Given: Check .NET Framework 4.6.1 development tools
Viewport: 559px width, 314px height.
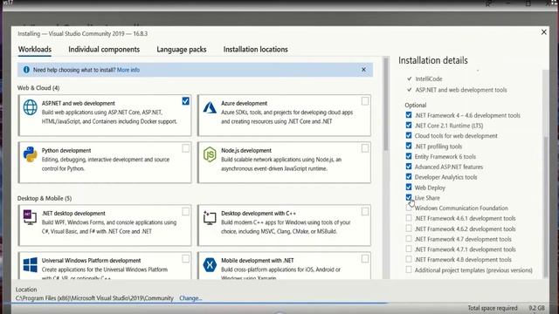Looking at the screenshot, I should tap(409, 218).
